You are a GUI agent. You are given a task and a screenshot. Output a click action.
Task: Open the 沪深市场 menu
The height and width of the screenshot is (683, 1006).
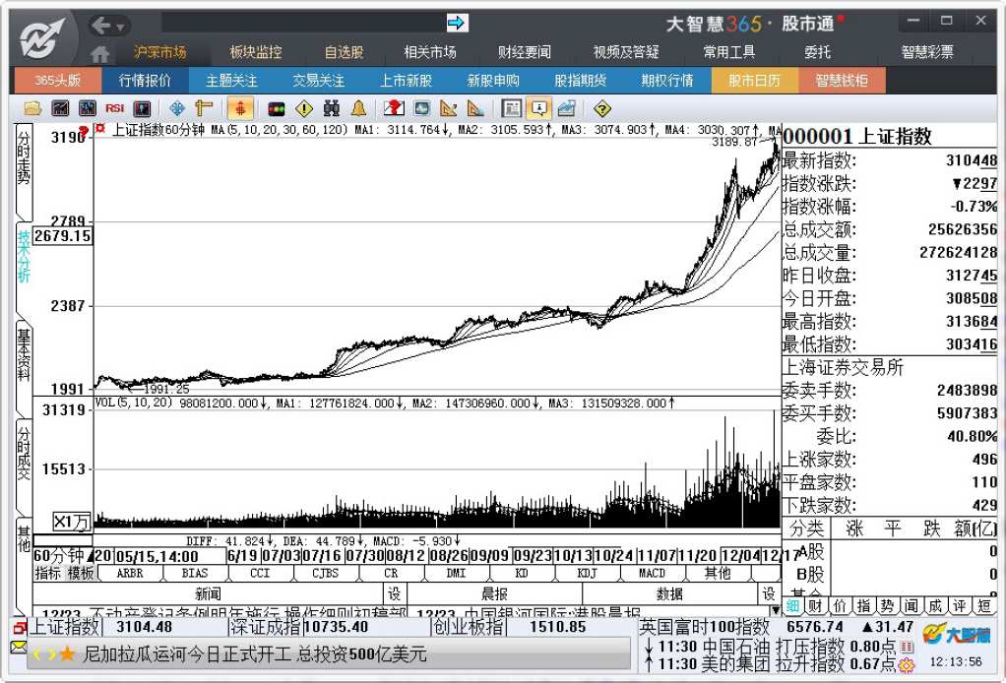(159, 52)
